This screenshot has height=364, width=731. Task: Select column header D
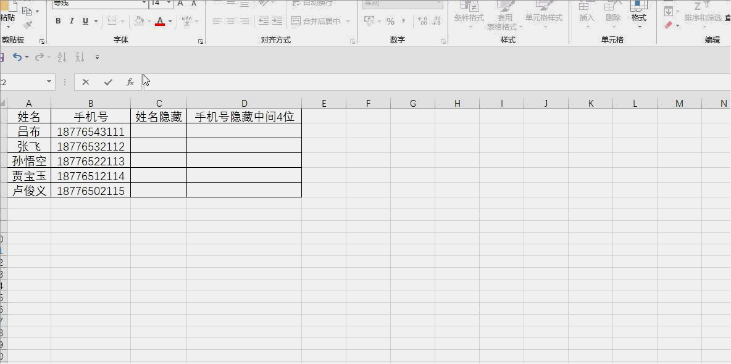(244, 104)
